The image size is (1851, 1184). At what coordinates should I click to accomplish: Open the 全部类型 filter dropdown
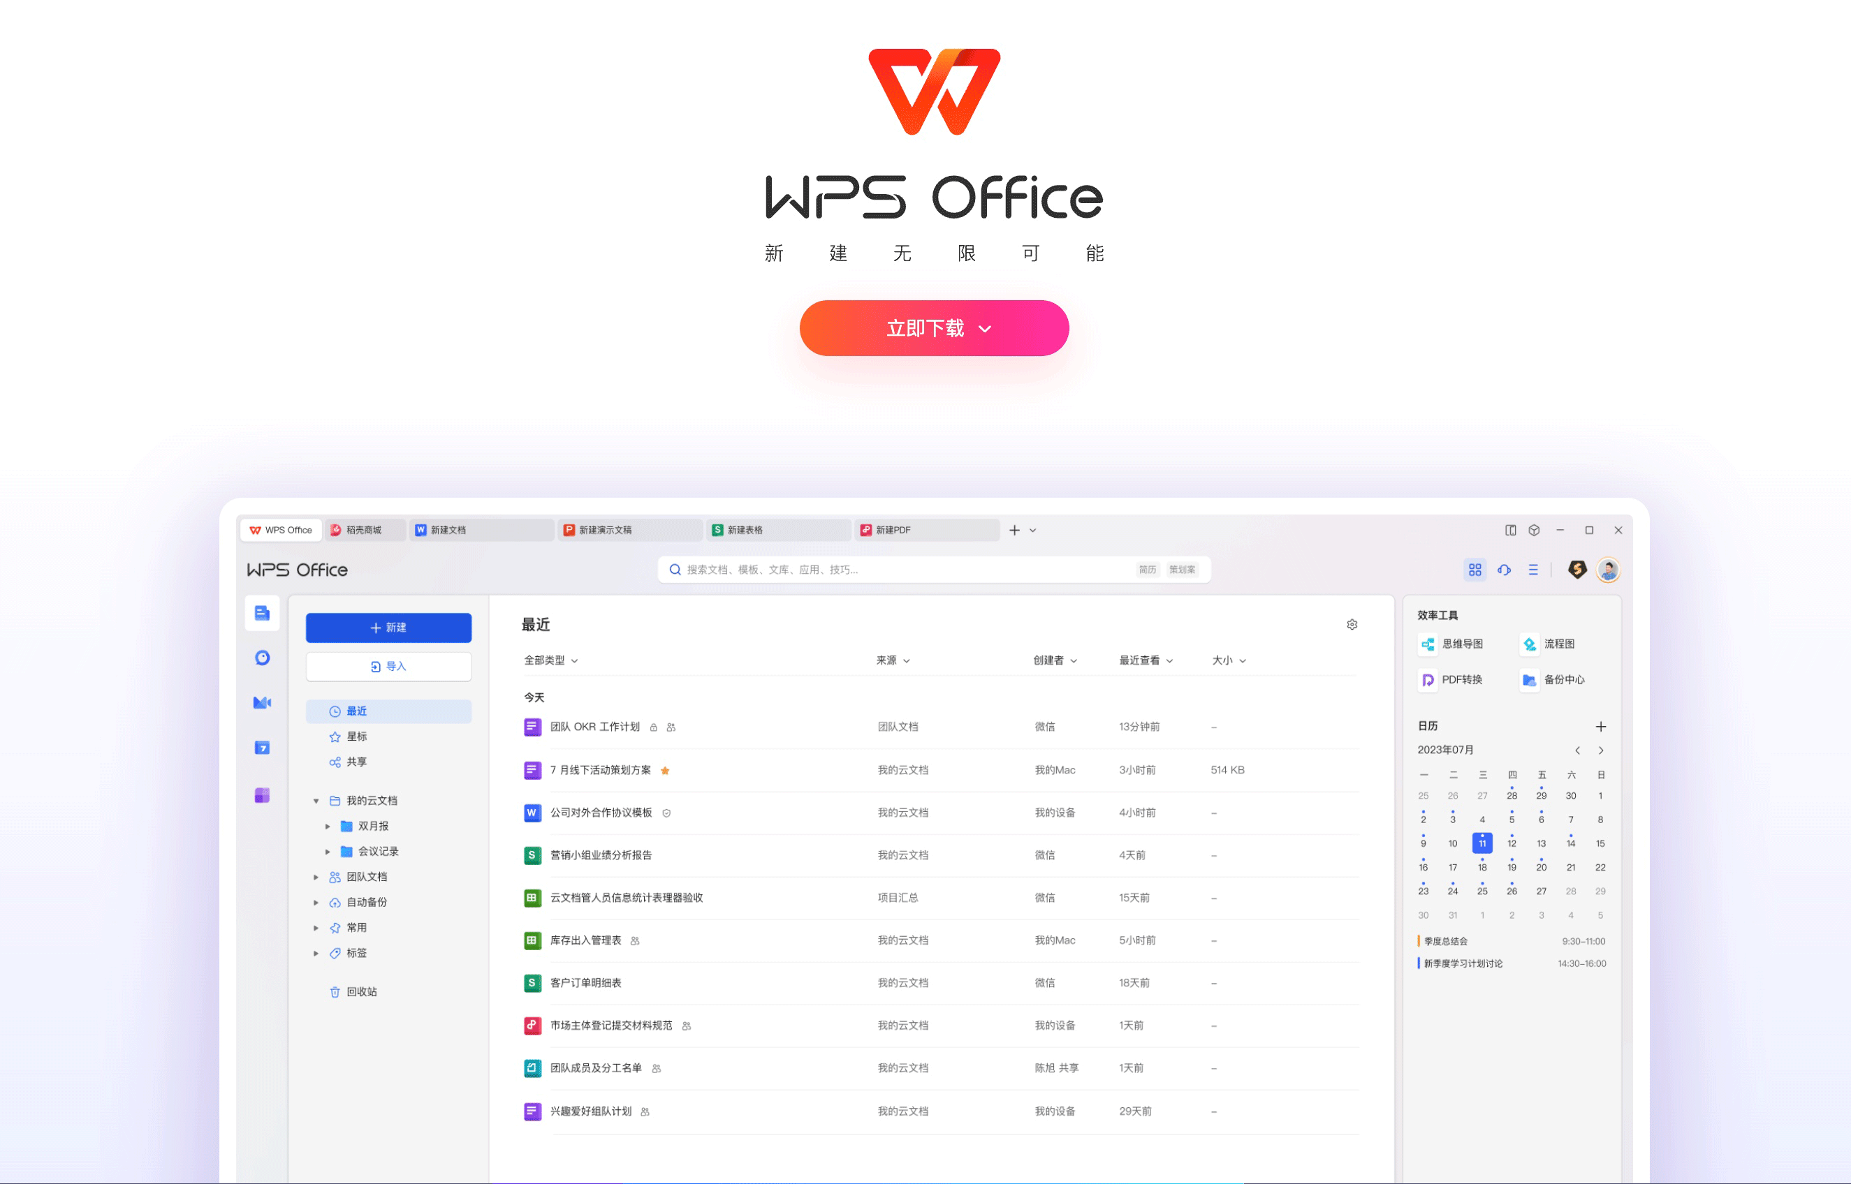tap(550, 661)
